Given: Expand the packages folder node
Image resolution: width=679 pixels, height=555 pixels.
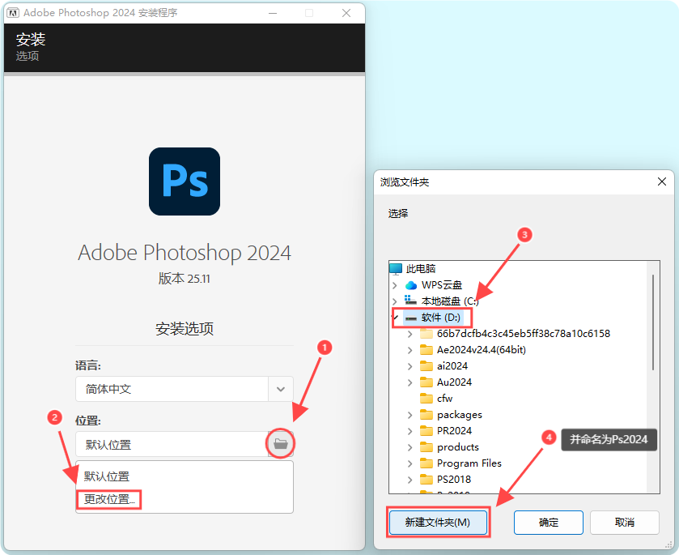Looking at the screenshot, I should (x=410, y=415).
